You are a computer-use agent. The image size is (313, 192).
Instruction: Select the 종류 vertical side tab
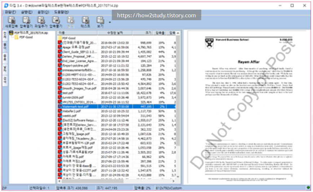click(x=5, y=58)
